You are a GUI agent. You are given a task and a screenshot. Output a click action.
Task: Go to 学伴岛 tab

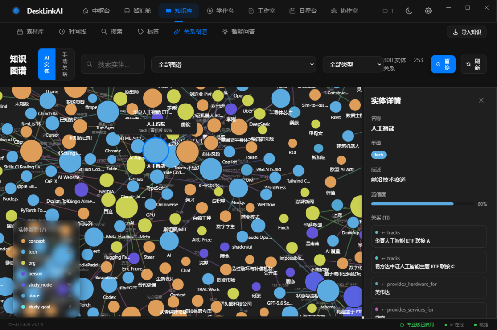pyautogui.click(x=220, y=11)
